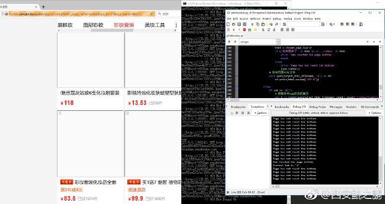Image resolution: width=385 pixels, height=204 pixels.
Task: Click the green Start Debug play arrow icon
Action: 234,30
